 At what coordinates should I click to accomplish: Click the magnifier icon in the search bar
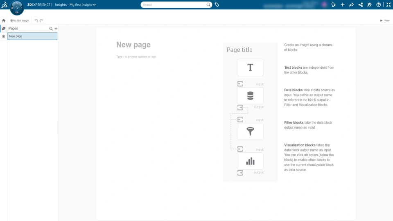pos(208,5)
